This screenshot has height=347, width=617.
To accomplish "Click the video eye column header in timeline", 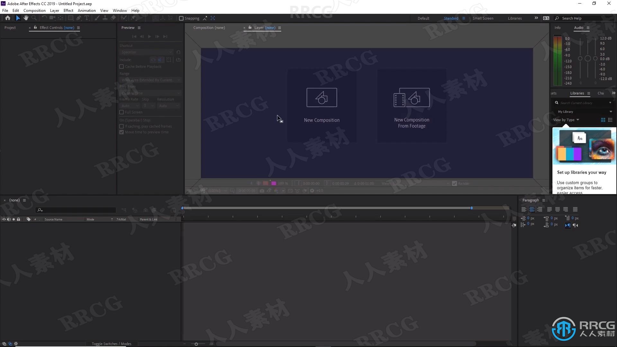I will click(x=4, y=219).
